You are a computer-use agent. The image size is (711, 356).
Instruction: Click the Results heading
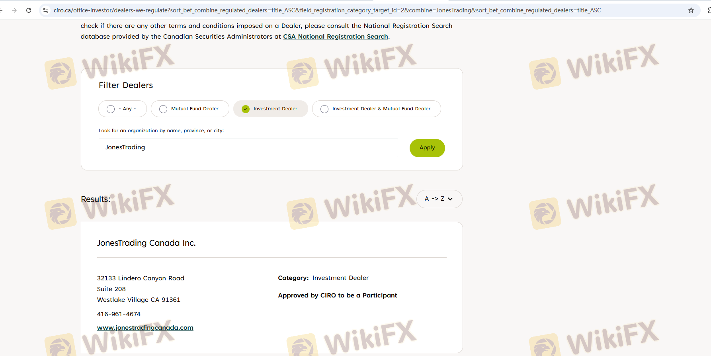click(96, 199)
